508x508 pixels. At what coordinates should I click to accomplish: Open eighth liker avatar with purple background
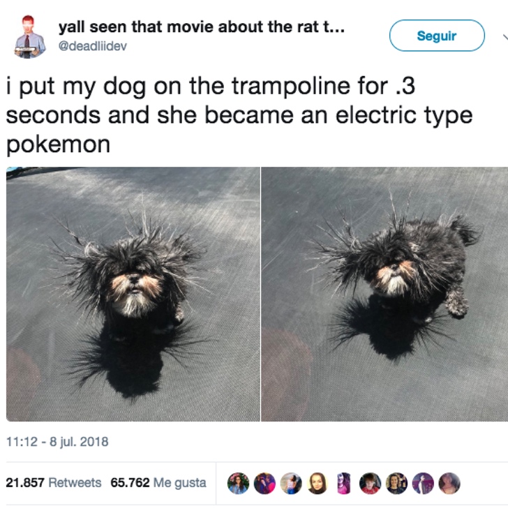[423, 483]
